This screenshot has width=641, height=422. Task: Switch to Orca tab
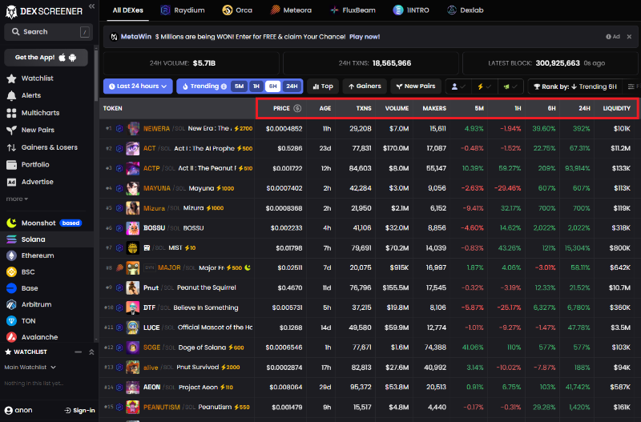pyautogui.click(x=237, y=10)
